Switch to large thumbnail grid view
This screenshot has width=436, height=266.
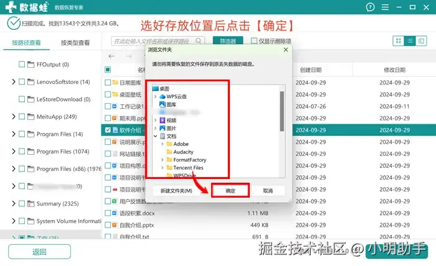point(399,41)
